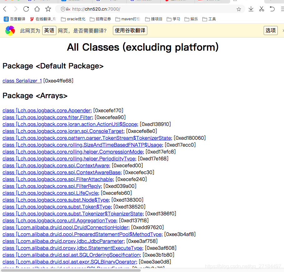Open the browser home page icon

pyautogui.click(x=37, y=9)
